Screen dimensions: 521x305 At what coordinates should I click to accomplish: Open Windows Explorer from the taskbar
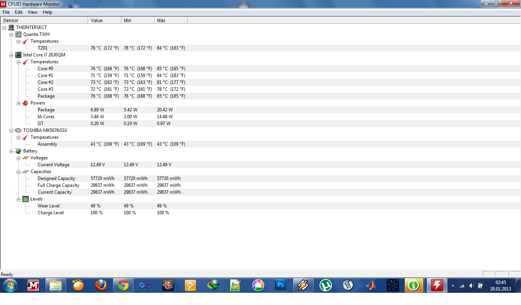tap(56, 285)
